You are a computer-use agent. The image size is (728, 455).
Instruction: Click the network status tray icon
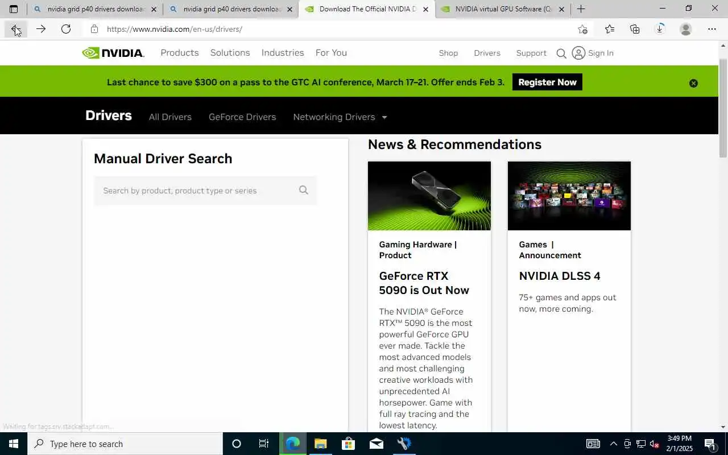pyautogui.click(x=641, y=444)
